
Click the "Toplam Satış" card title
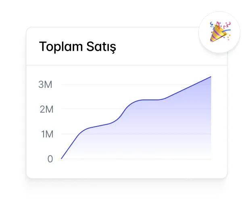[x=77, y=47]
